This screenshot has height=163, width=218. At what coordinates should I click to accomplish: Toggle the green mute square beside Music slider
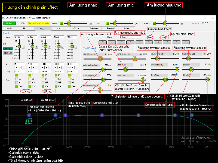tap(62, 24)
